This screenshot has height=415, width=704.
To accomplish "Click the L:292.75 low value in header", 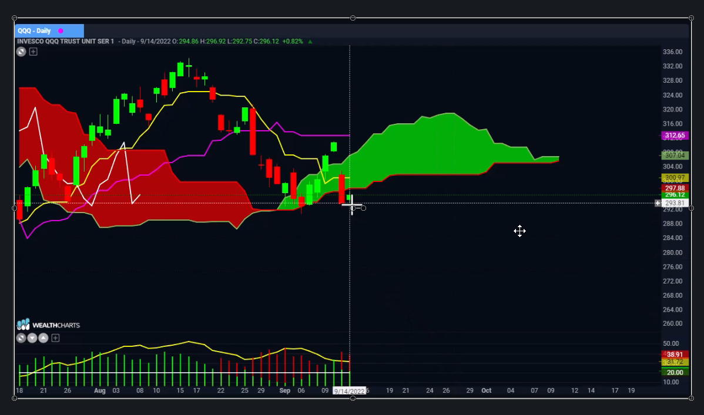I will click(240, 41).
